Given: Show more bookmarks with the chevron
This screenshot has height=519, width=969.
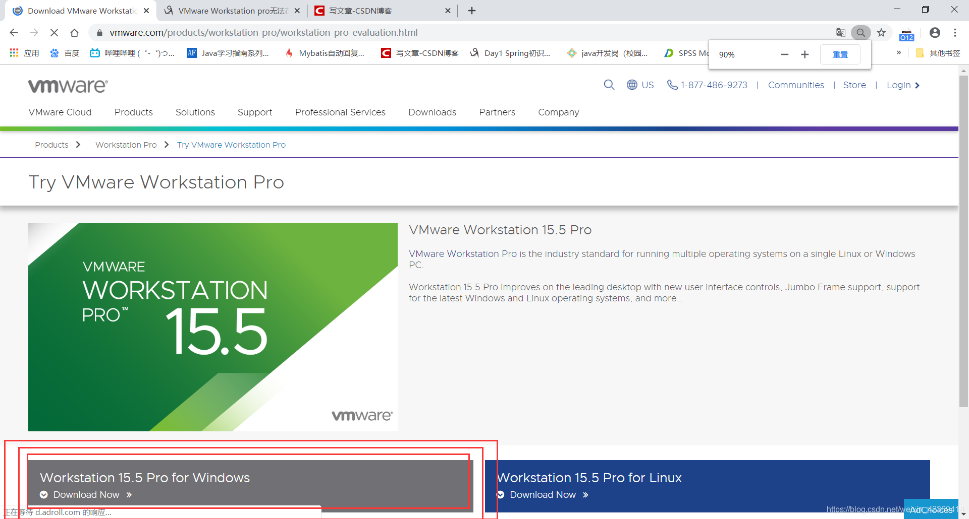Looking at the screenshot, I should click(899, 52).
